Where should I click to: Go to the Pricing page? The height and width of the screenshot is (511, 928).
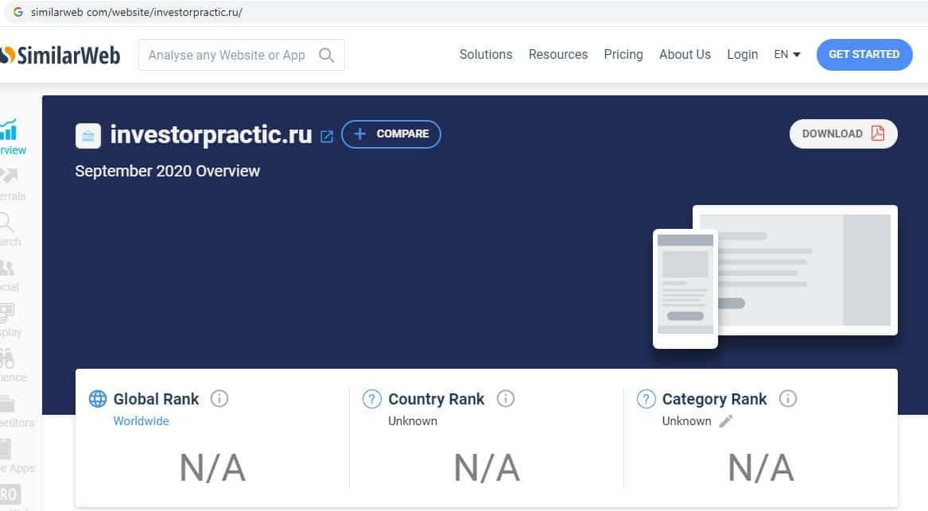point(623,55)
